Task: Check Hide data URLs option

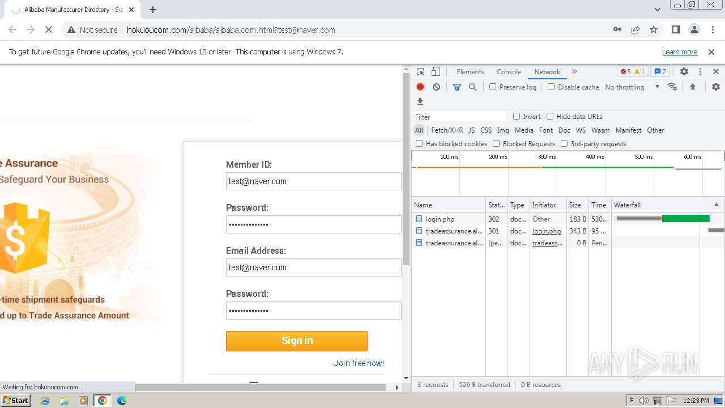Action: pyautogui.click(x=550, y=117)
